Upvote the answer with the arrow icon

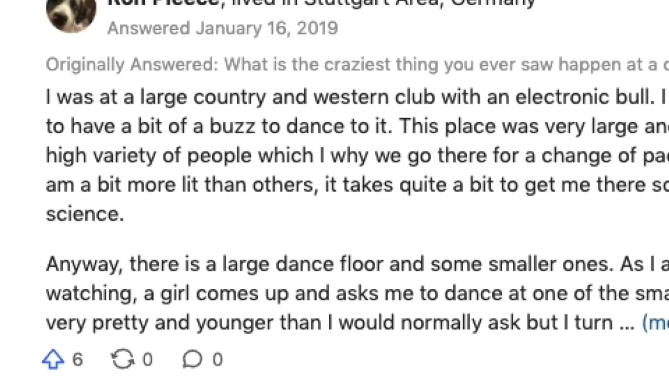[x=53, y=359]
